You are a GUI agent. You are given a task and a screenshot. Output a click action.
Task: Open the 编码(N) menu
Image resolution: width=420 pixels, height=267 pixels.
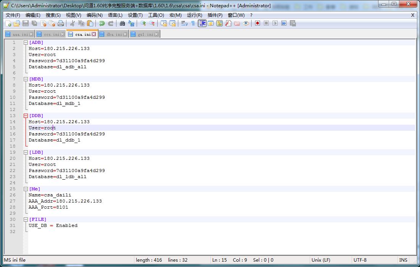click(x=95, y=15)
